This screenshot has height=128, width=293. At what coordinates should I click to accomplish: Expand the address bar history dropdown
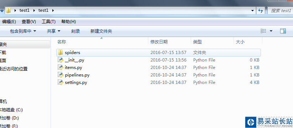(253, 10)
